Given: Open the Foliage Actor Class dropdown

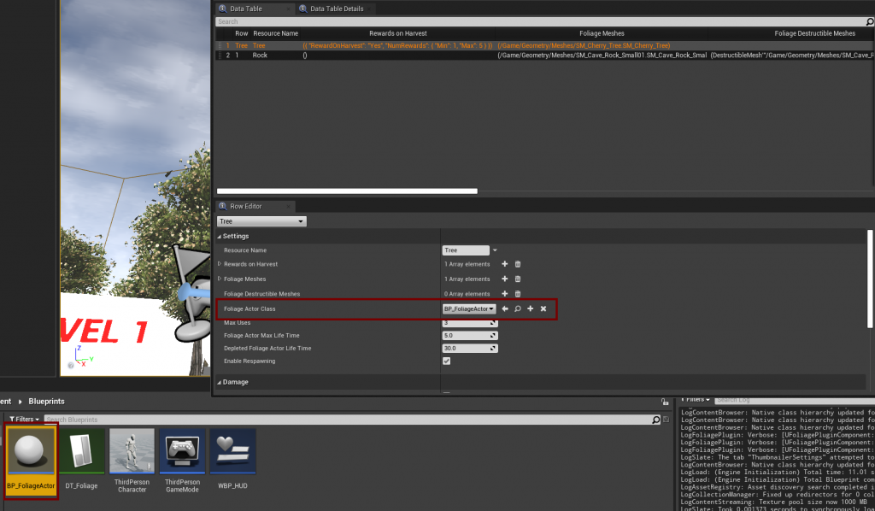Looking at the screenshot, I should coord(469,308).
